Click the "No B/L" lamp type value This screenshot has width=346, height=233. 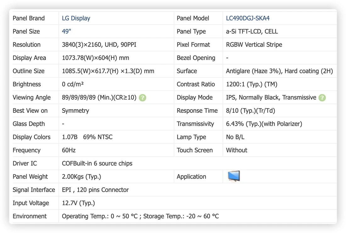point(235,137)
